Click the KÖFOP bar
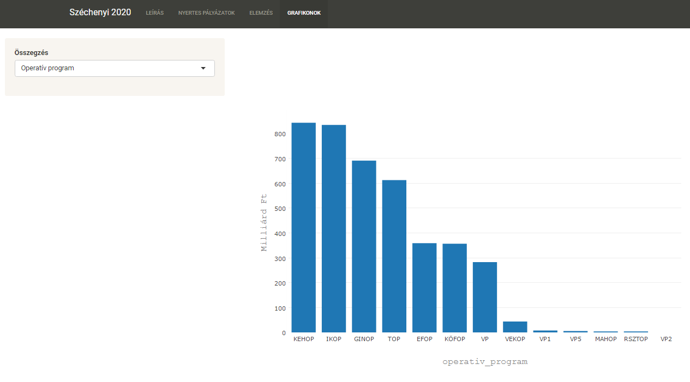 coord(454,288)
